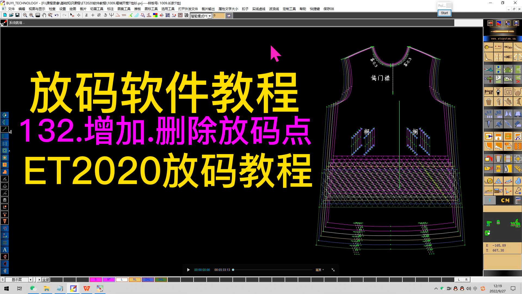The image size is (522, 294).
Task: Click the video progress slider handle
Action: click(233, 270)
